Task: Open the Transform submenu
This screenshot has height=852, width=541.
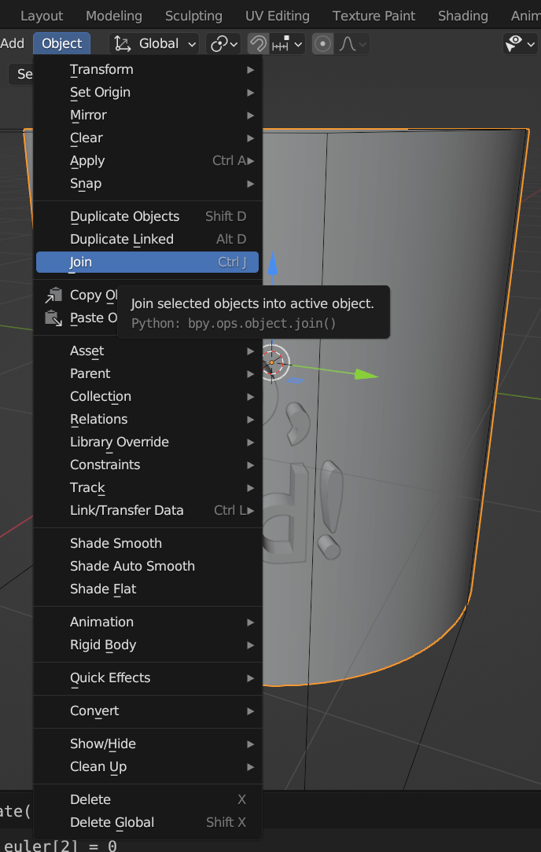Action: click(147, 69)
